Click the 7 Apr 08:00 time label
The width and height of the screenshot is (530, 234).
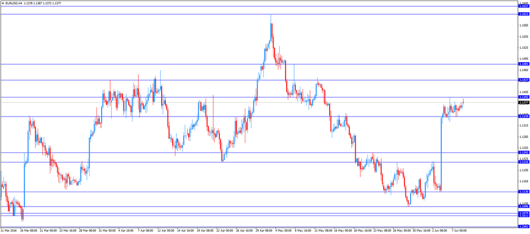146,231
